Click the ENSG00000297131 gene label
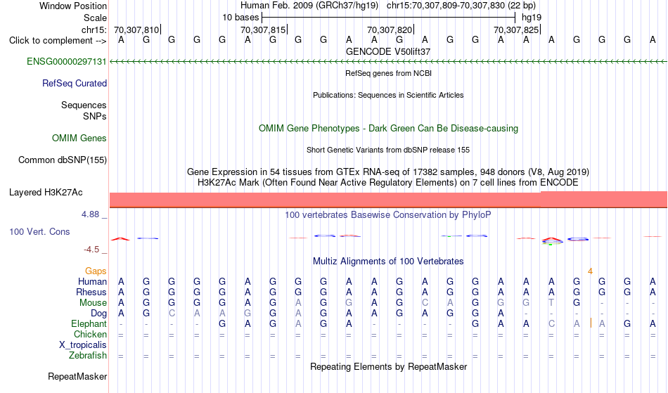668x393 pixels. (x=67, y=62)
